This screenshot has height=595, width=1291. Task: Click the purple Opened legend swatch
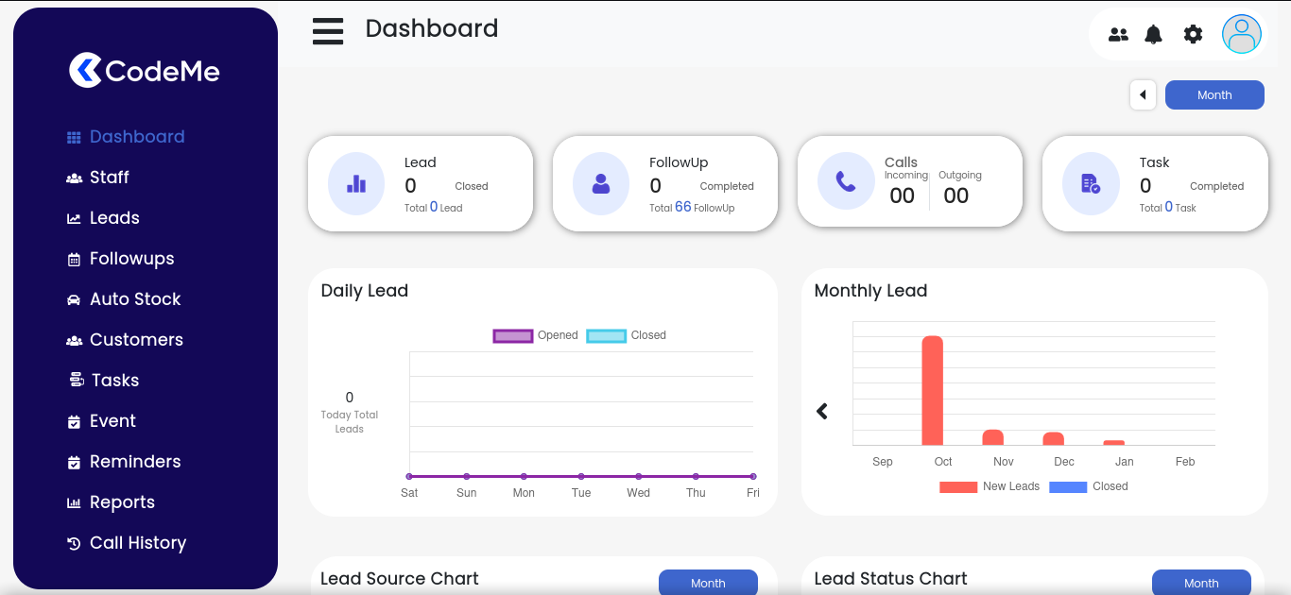tap(513, 335)
